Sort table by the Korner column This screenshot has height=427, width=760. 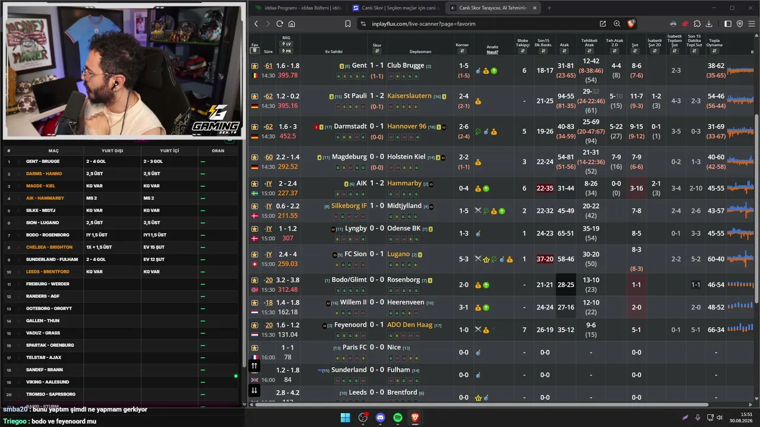click(462, 51)
